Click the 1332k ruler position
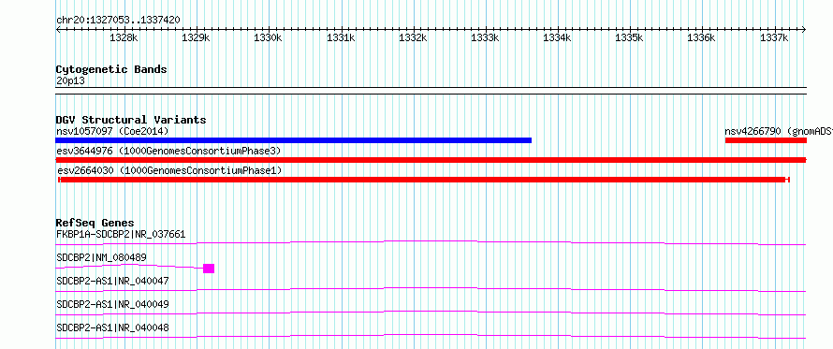833x349 pixels. 414,38
